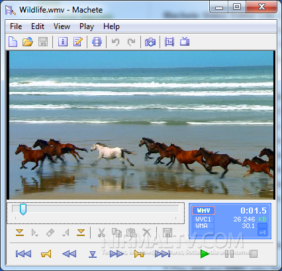
Task: Go to previous key frame
Action: click(x=46, y=254)
